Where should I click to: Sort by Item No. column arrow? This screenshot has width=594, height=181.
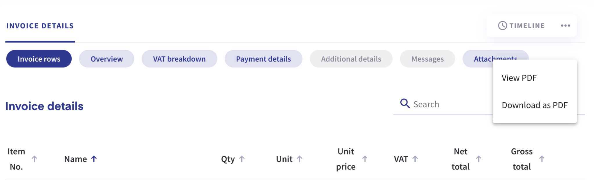pyautogui.click(x=35, y=159)
